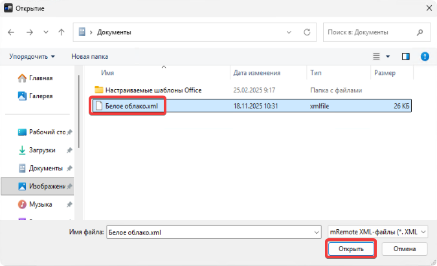The height and width of the screenshot is (266, 437).
Task: Open recent locations dropdown chevron
Action: (45, 32)
